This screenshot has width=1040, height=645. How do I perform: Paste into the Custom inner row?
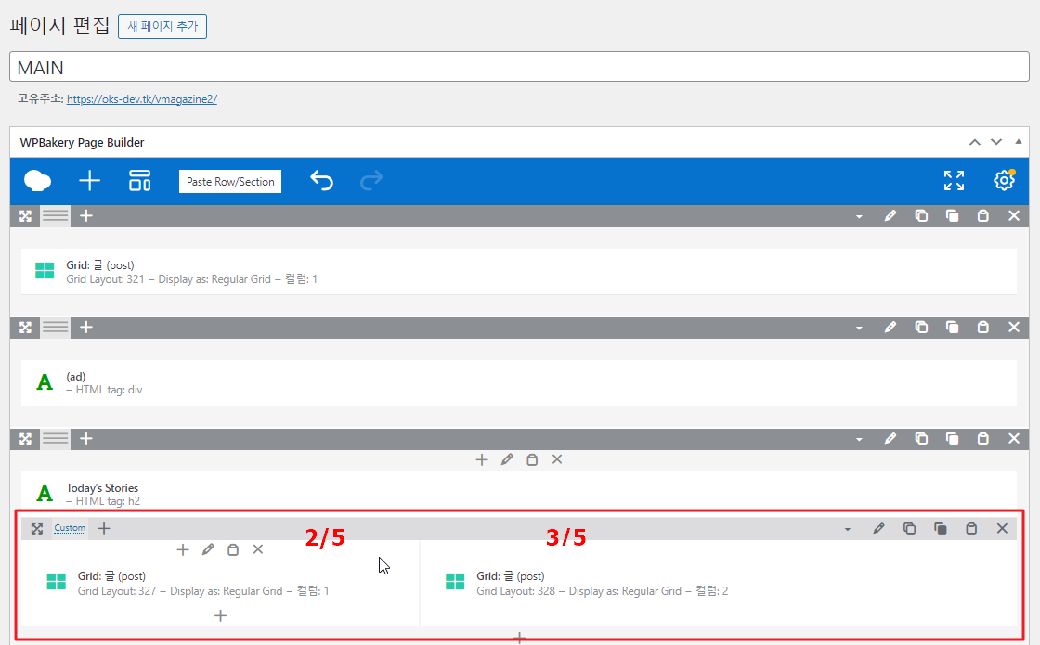tap(971, 529)
